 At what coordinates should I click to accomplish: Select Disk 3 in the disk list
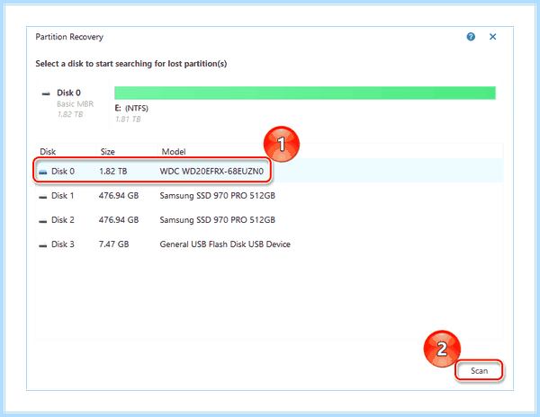269,244
